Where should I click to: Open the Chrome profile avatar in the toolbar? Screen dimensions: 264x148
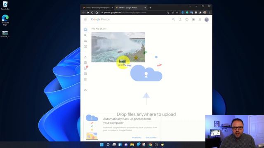point(205,12)
